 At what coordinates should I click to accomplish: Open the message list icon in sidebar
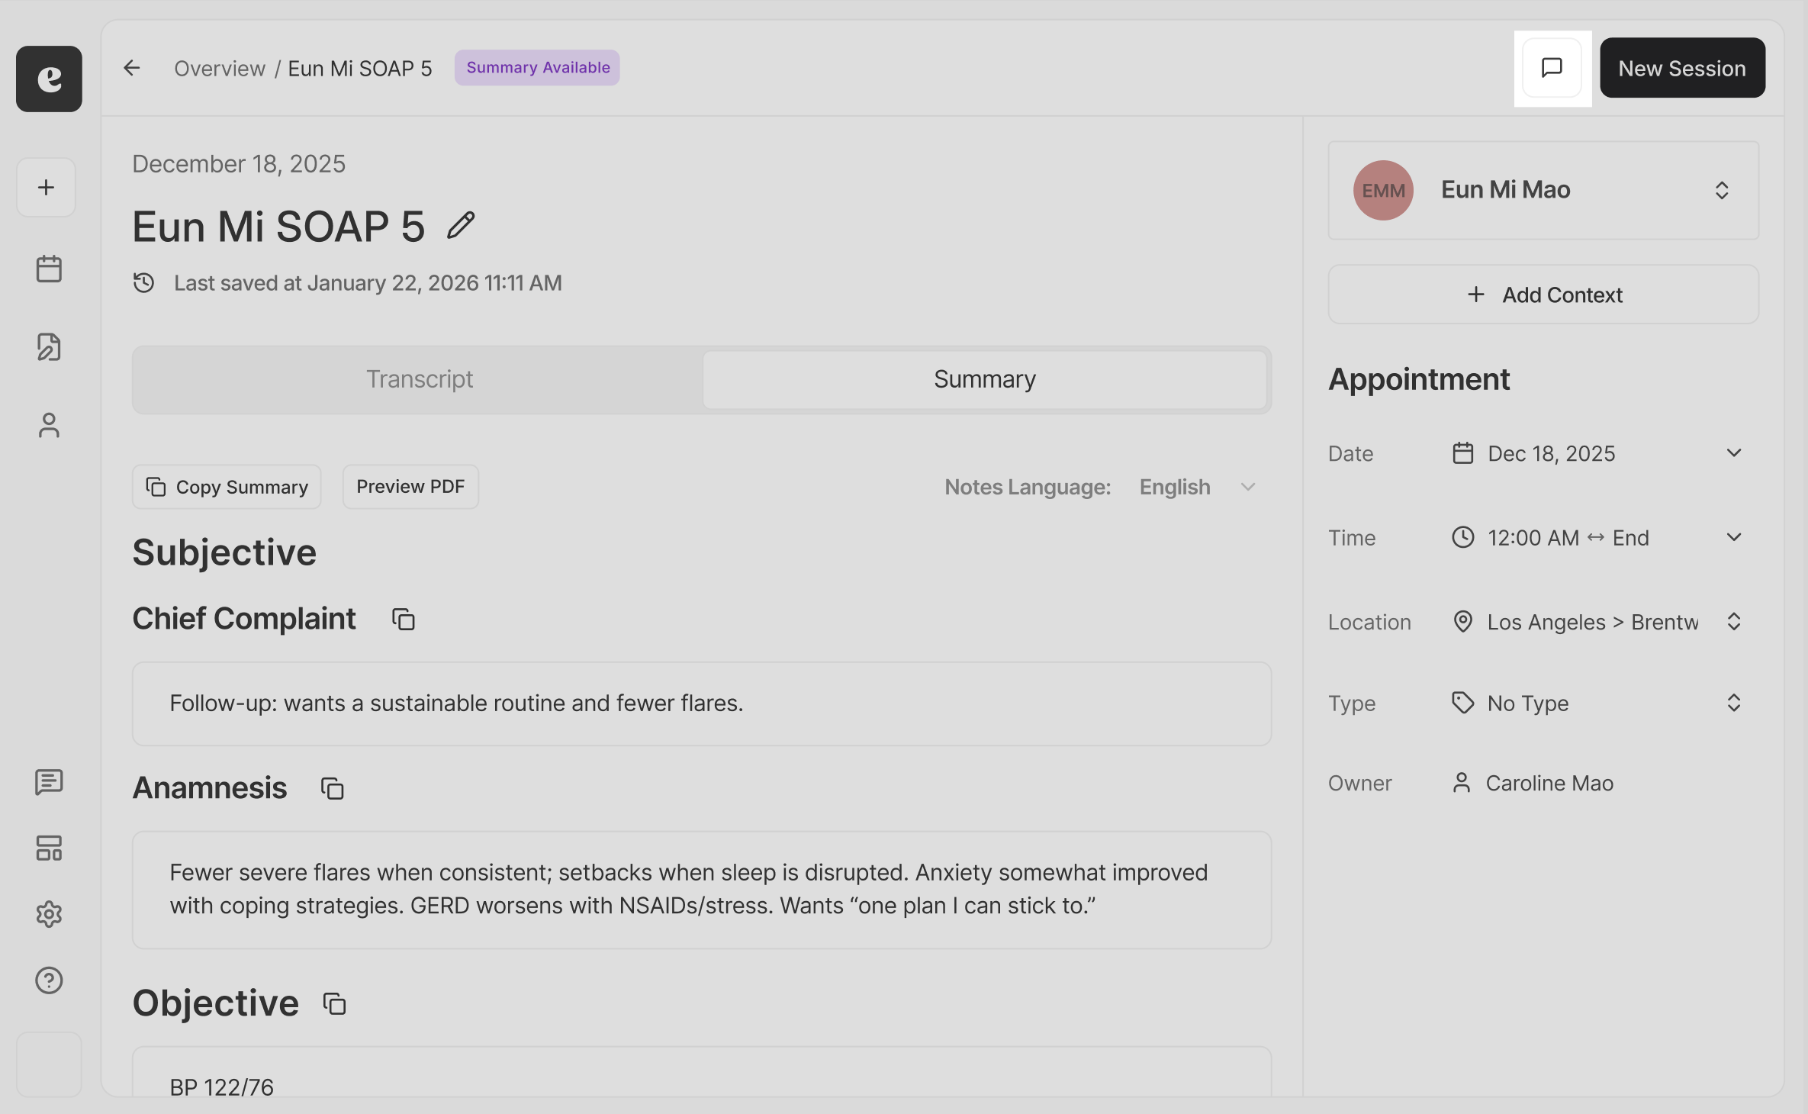[x=49, y=782]
